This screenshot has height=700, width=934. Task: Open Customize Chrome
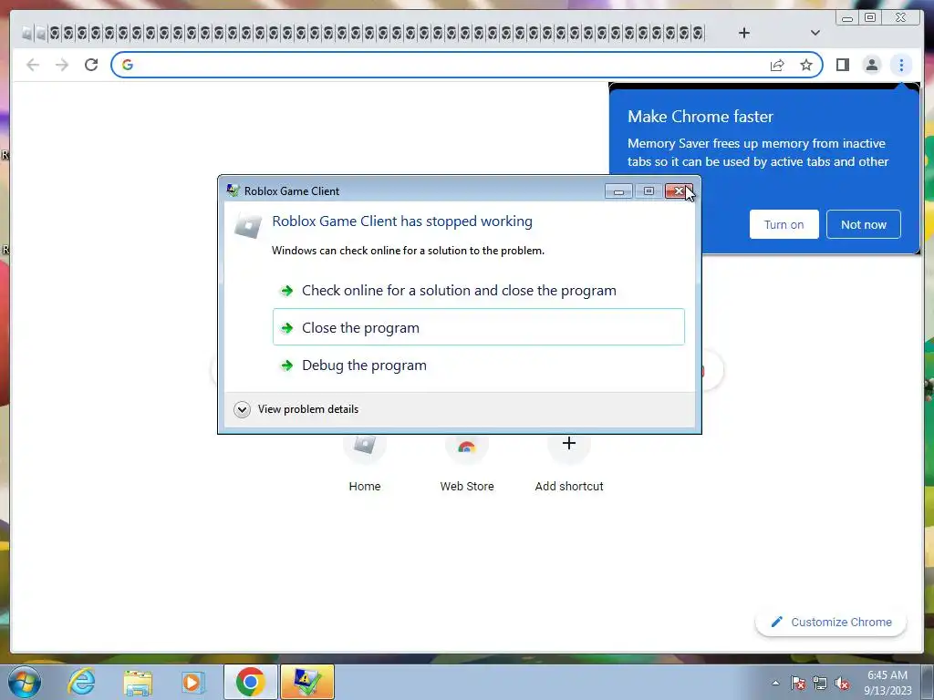[831, 622]
